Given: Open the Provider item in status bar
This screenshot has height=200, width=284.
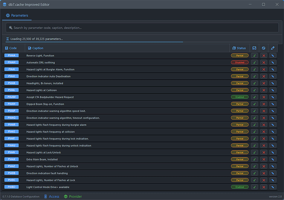Looking at the screenshot, I should [x=73, y=196].
